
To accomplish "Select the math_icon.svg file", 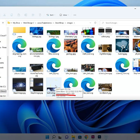I will coord(88,47).
